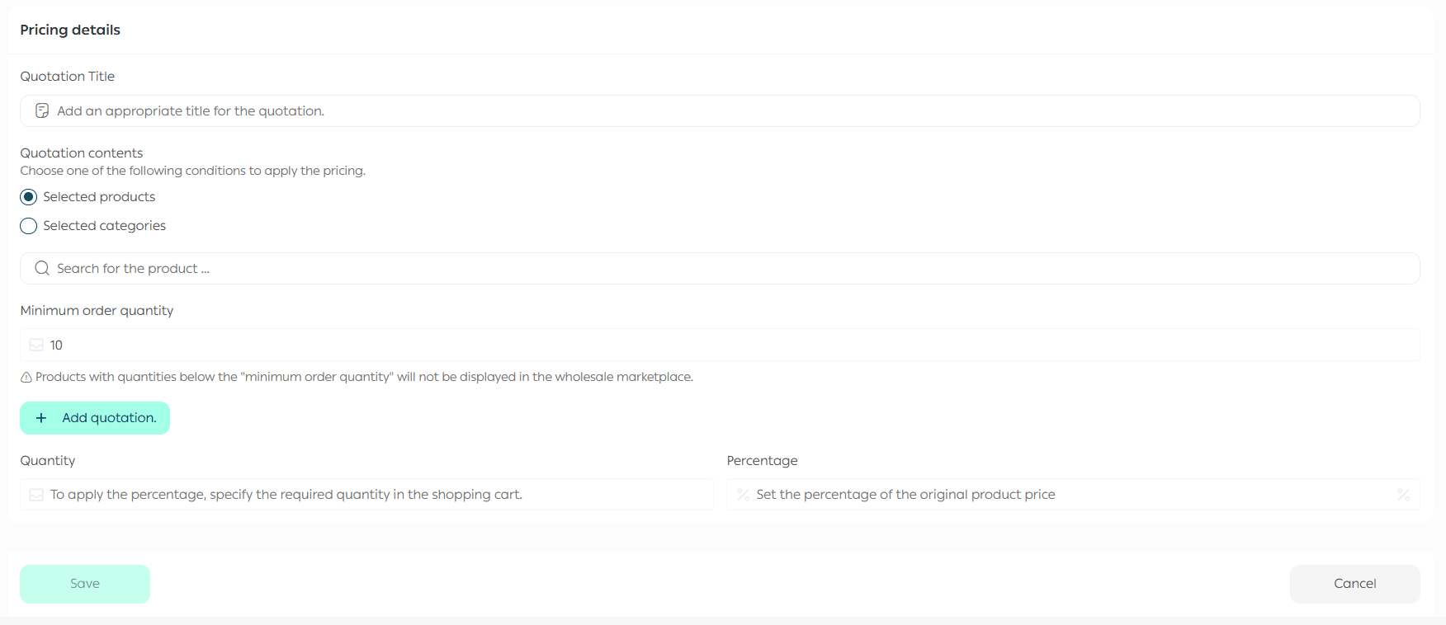Image resolution: width=1446 pixels, height=625 pixels.
Task: Click the Percentage input field
Action: coord(1065,495)
